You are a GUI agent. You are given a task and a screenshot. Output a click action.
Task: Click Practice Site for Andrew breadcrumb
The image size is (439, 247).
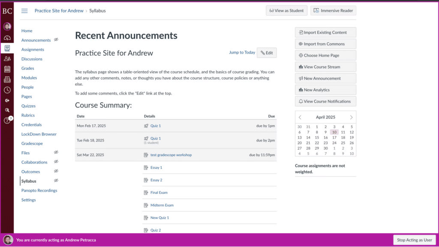tap(59, 11)
